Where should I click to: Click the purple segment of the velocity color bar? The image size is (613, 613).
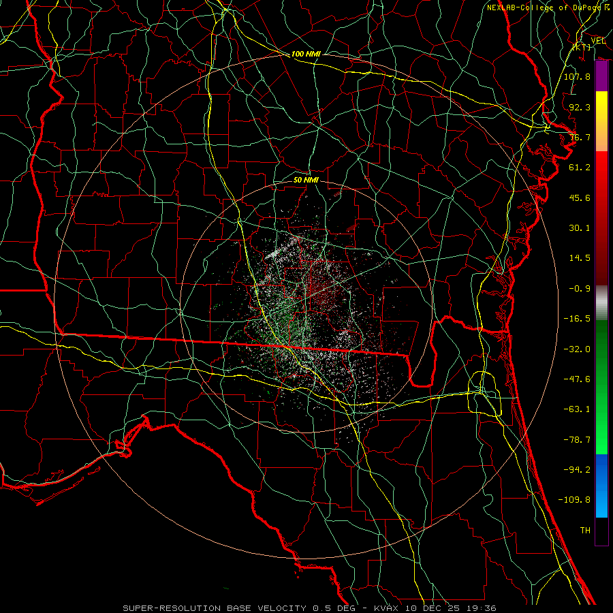[601, 76]
